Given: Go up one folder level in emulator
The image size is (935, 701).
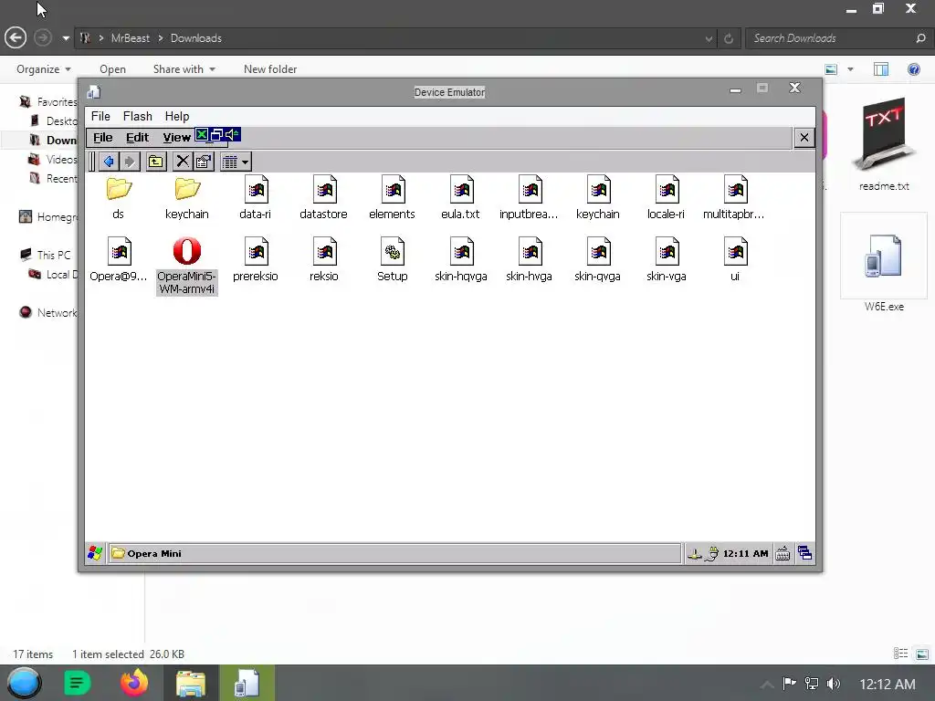Looking at the screenshot, I should 155,162.
